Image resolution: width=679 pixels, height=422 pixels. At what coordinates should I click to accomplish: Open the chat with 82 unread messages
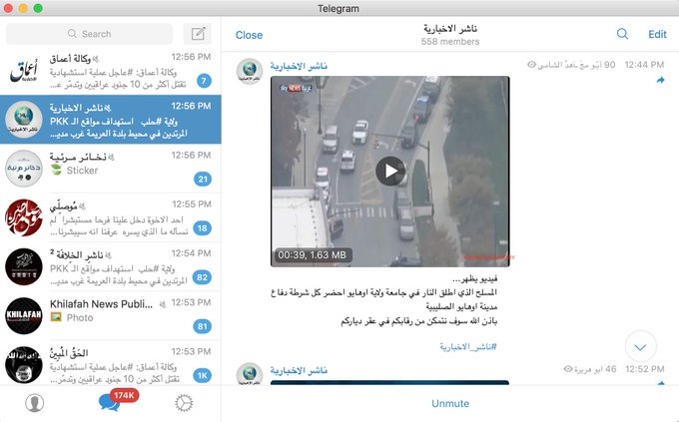point(111,266)
